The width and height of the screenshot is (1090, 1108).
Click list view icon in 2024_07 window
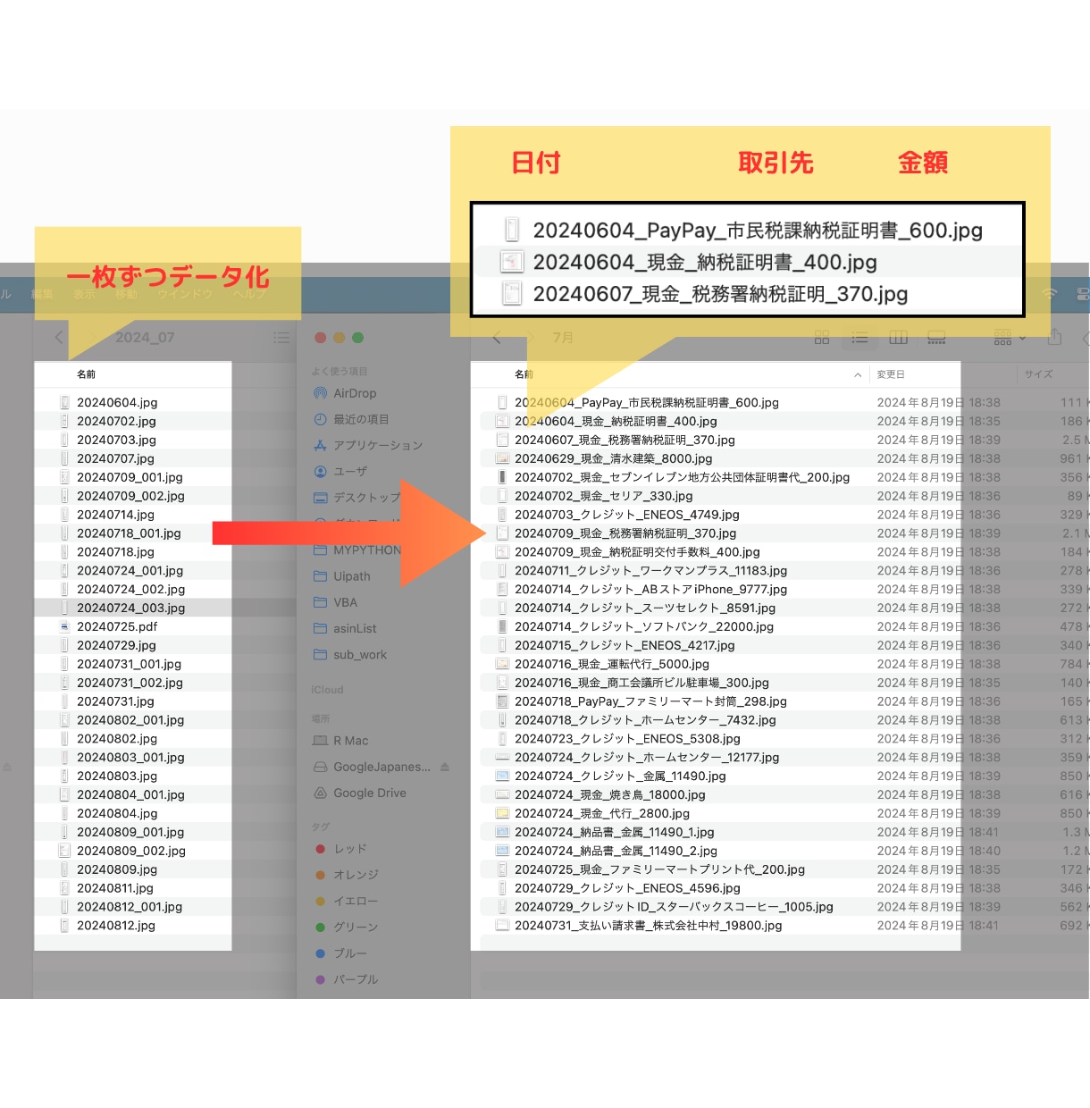coord(281,338)
